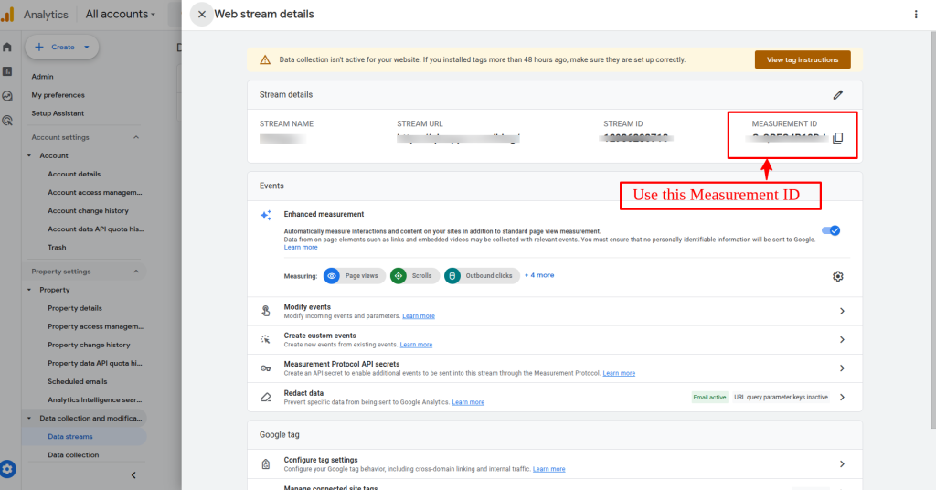Open Enhanced measurement settings gear icon
Image resolution: width=936 pixels, height=490 pixels.
coord(837,276)
